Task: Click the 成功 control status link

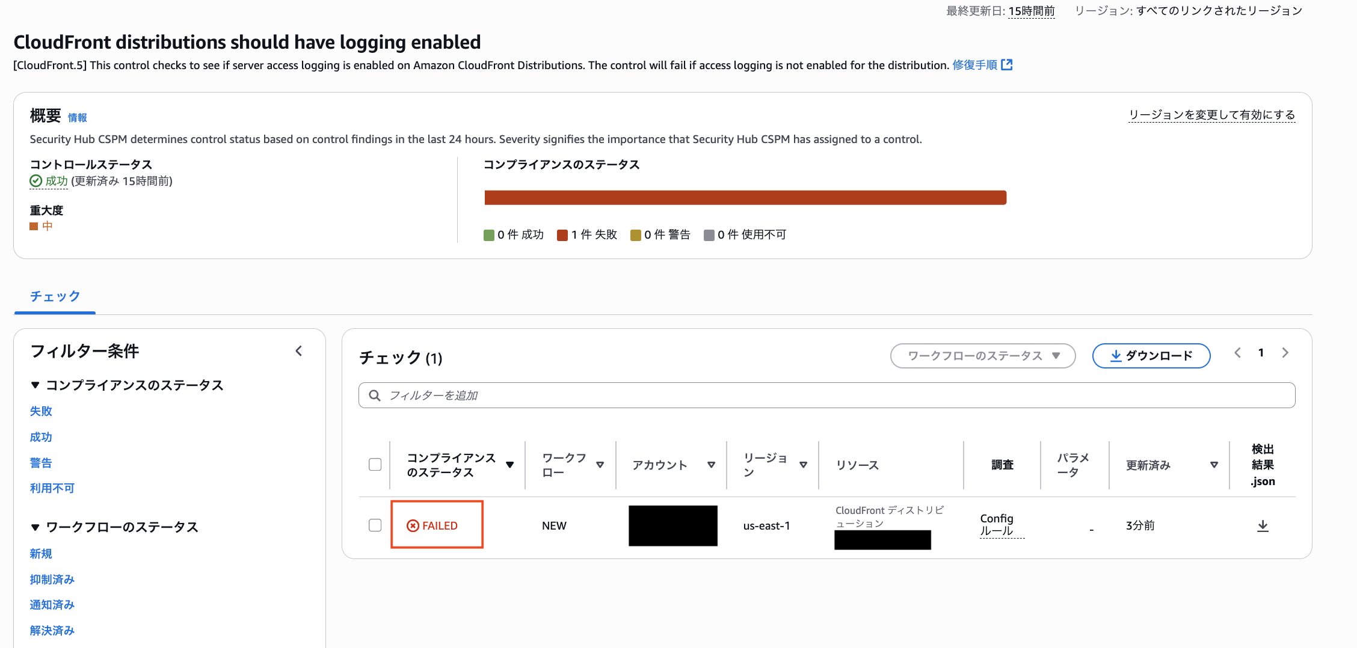Action: point(57,181)
